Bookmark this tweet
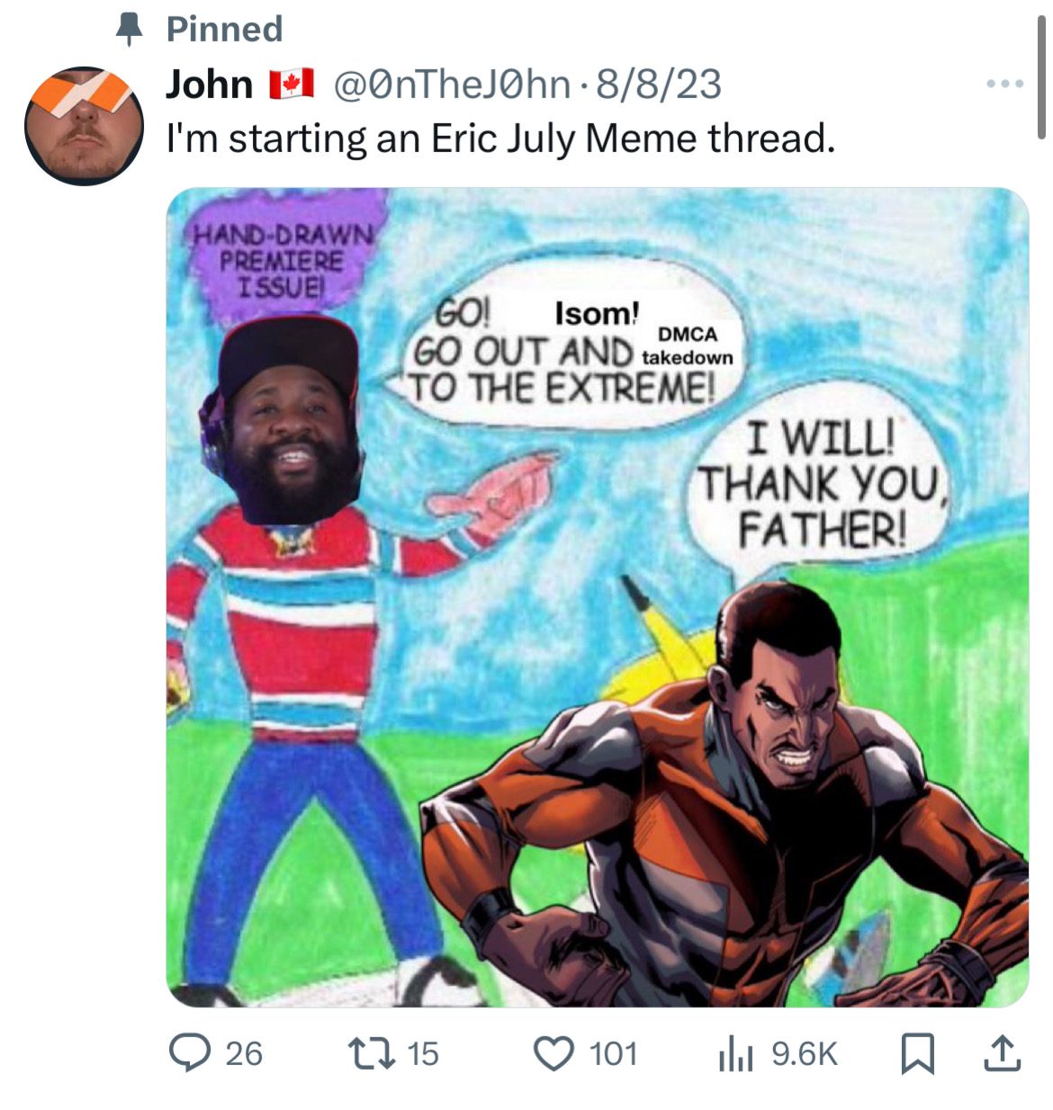Viewport: 1053px width, 1110px height. click(917, 1053)
